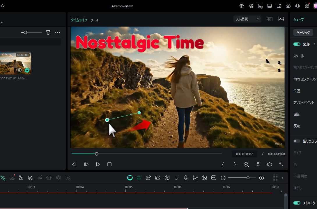Click the voiceover microphone icon in timeline toolbar
The width and height of the screenshot is (317, 209).
186,178
